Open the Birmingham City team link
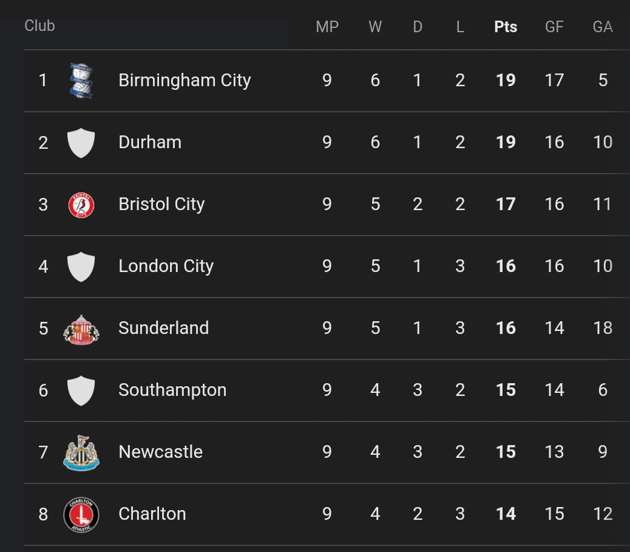The image size is (630, 552). (185, 80)
